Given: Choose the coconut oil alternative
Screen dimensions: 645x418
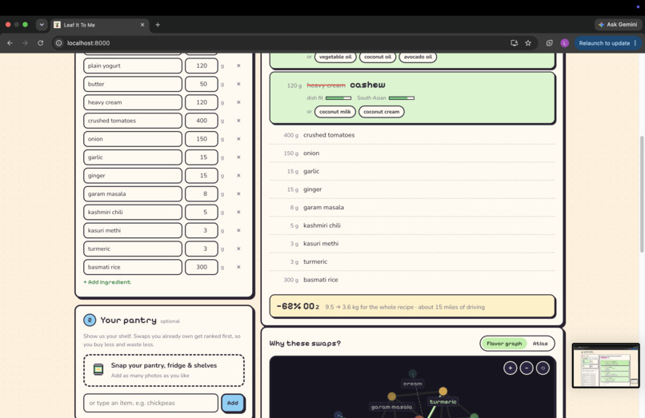Looking at the screenshot, I should [x=378, y=57].
